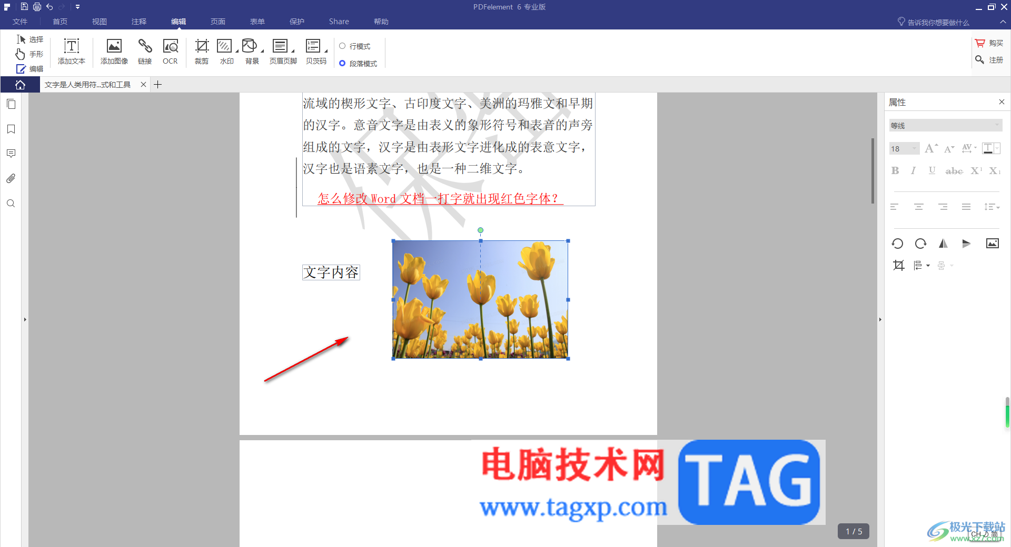
Task: Click the 告诉我你想要做什么 search box
Action: click(x=933, y=22)
